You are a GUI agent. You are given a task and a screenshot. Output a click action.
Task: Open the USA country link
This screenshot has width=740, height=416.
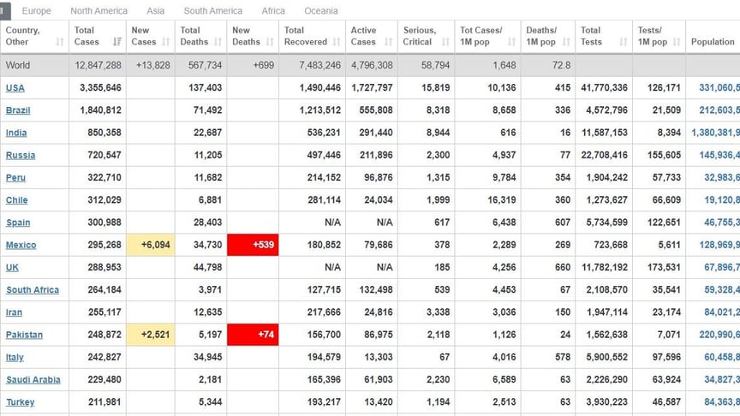15,87
